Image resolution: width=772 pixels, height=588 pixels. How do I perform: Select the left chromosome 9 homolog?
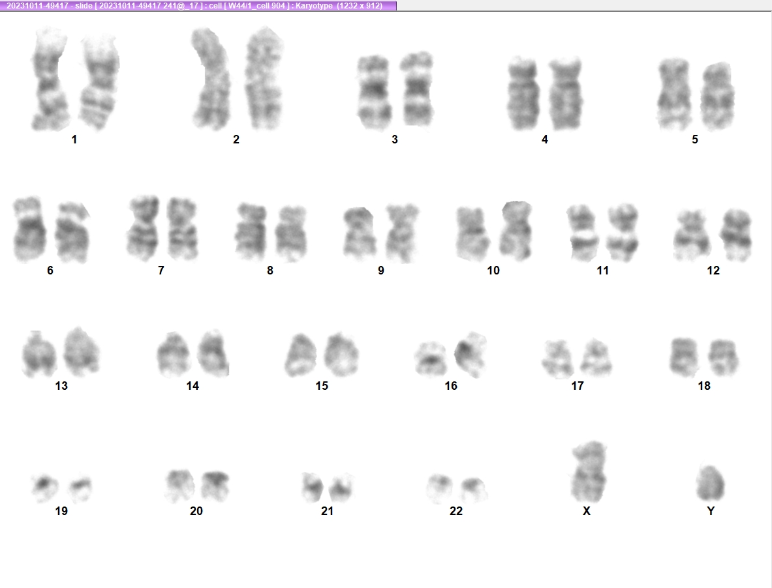pyautogui.click(x=360, y=233)
